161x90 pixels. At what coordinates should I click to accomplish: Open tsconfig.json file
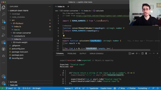point(17,58)
